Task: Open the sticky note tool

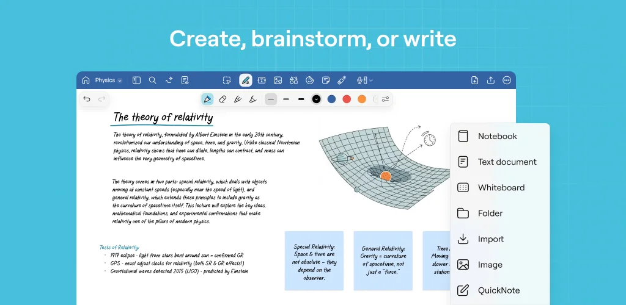Action: coord(326,81)
